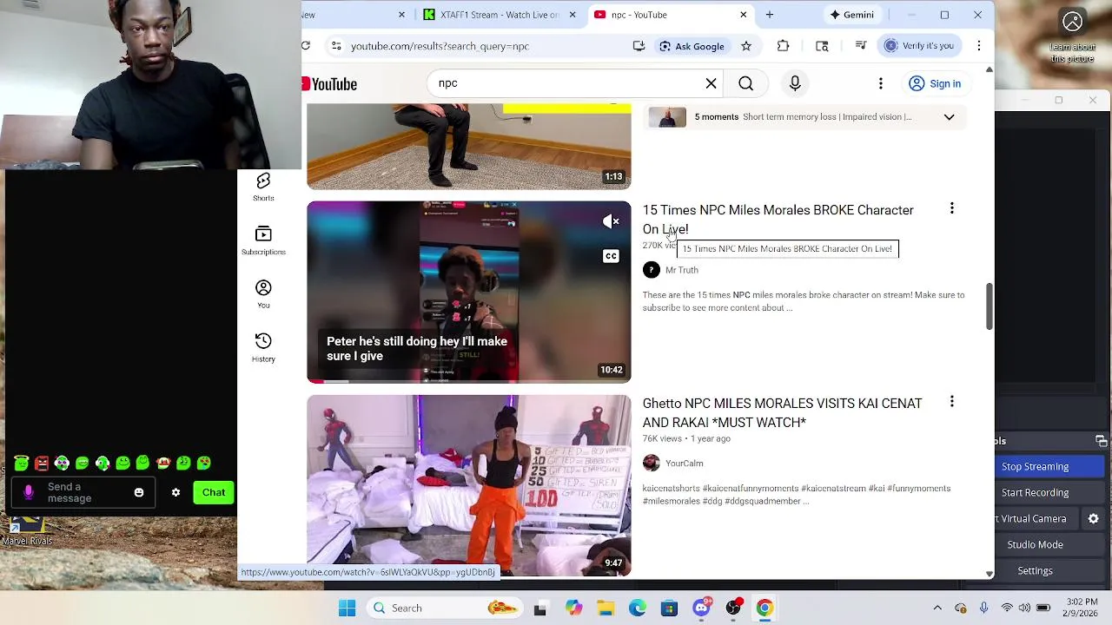1112x625 pixels.
Task: Open Chrome media controls icon
Action: (860, 46)
